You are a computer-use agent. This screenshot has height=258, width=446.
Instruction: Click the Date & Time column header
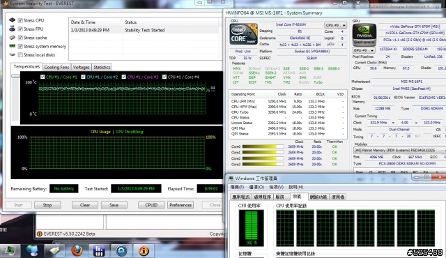(95, 22)
